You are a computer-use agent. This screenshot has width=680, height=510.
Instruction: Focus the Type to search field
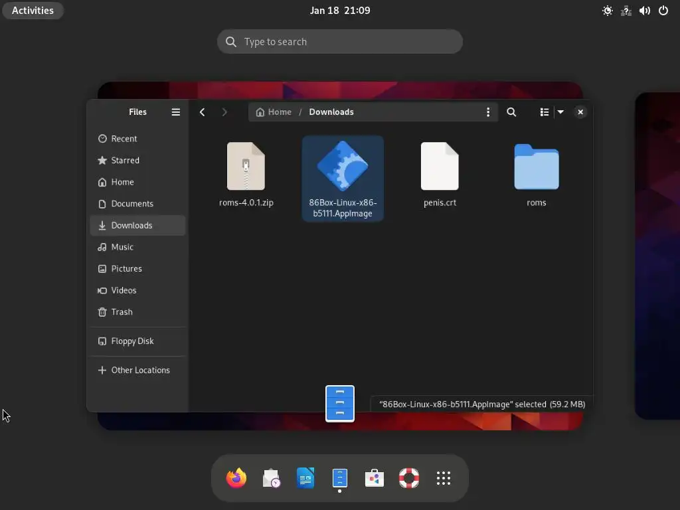(x=340, y=42)
